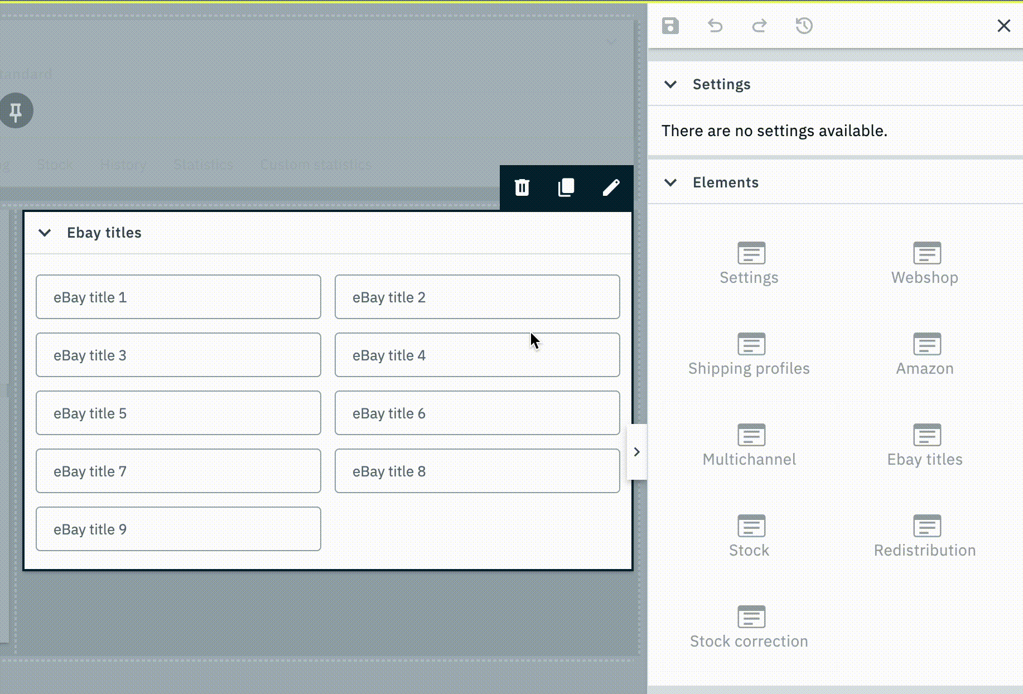Delete the Ebay titles element with trash icon
This screenshot has width=1023, height=694.
[x=522, y=187]
